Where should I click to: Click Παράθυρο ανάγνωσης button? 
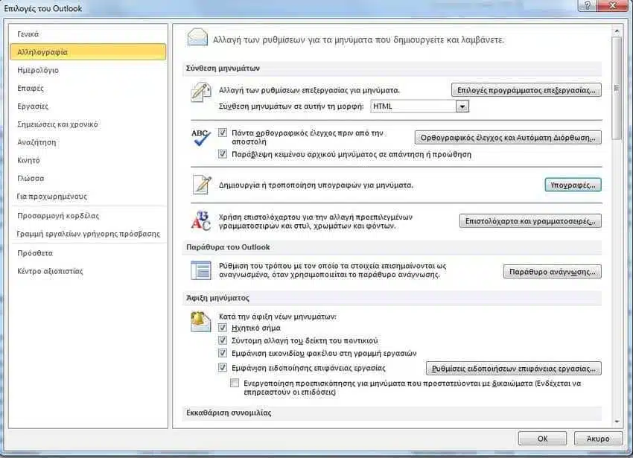tap(553, 271)
